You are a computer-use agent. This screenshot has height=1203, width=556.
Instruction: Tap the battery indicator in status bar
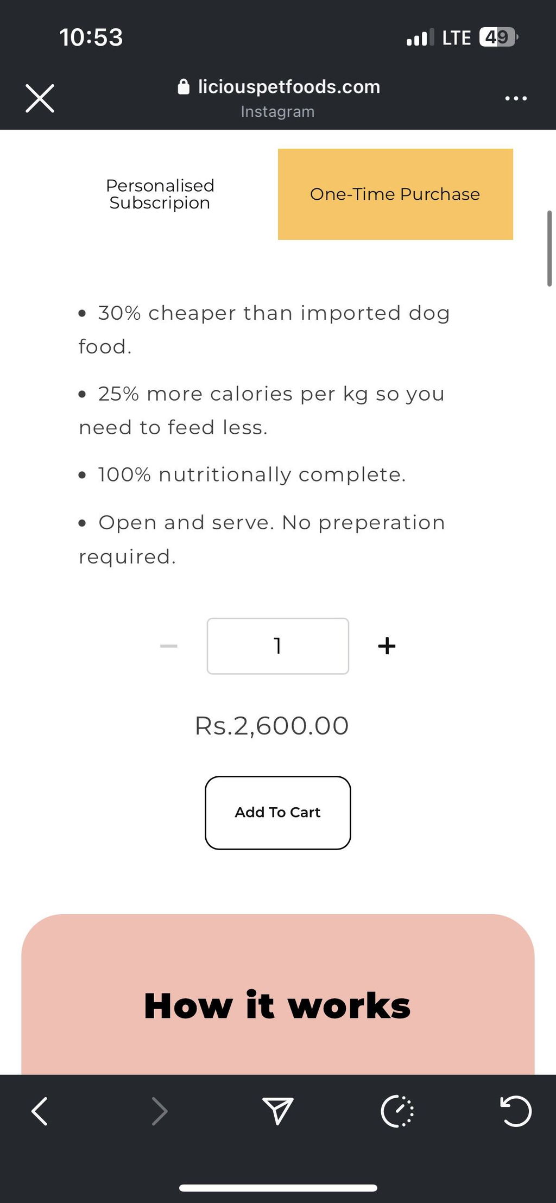[x=498, y=37]
